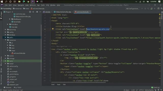
Task: Toggle the Project tool window side tab
Action: [1, 15]
